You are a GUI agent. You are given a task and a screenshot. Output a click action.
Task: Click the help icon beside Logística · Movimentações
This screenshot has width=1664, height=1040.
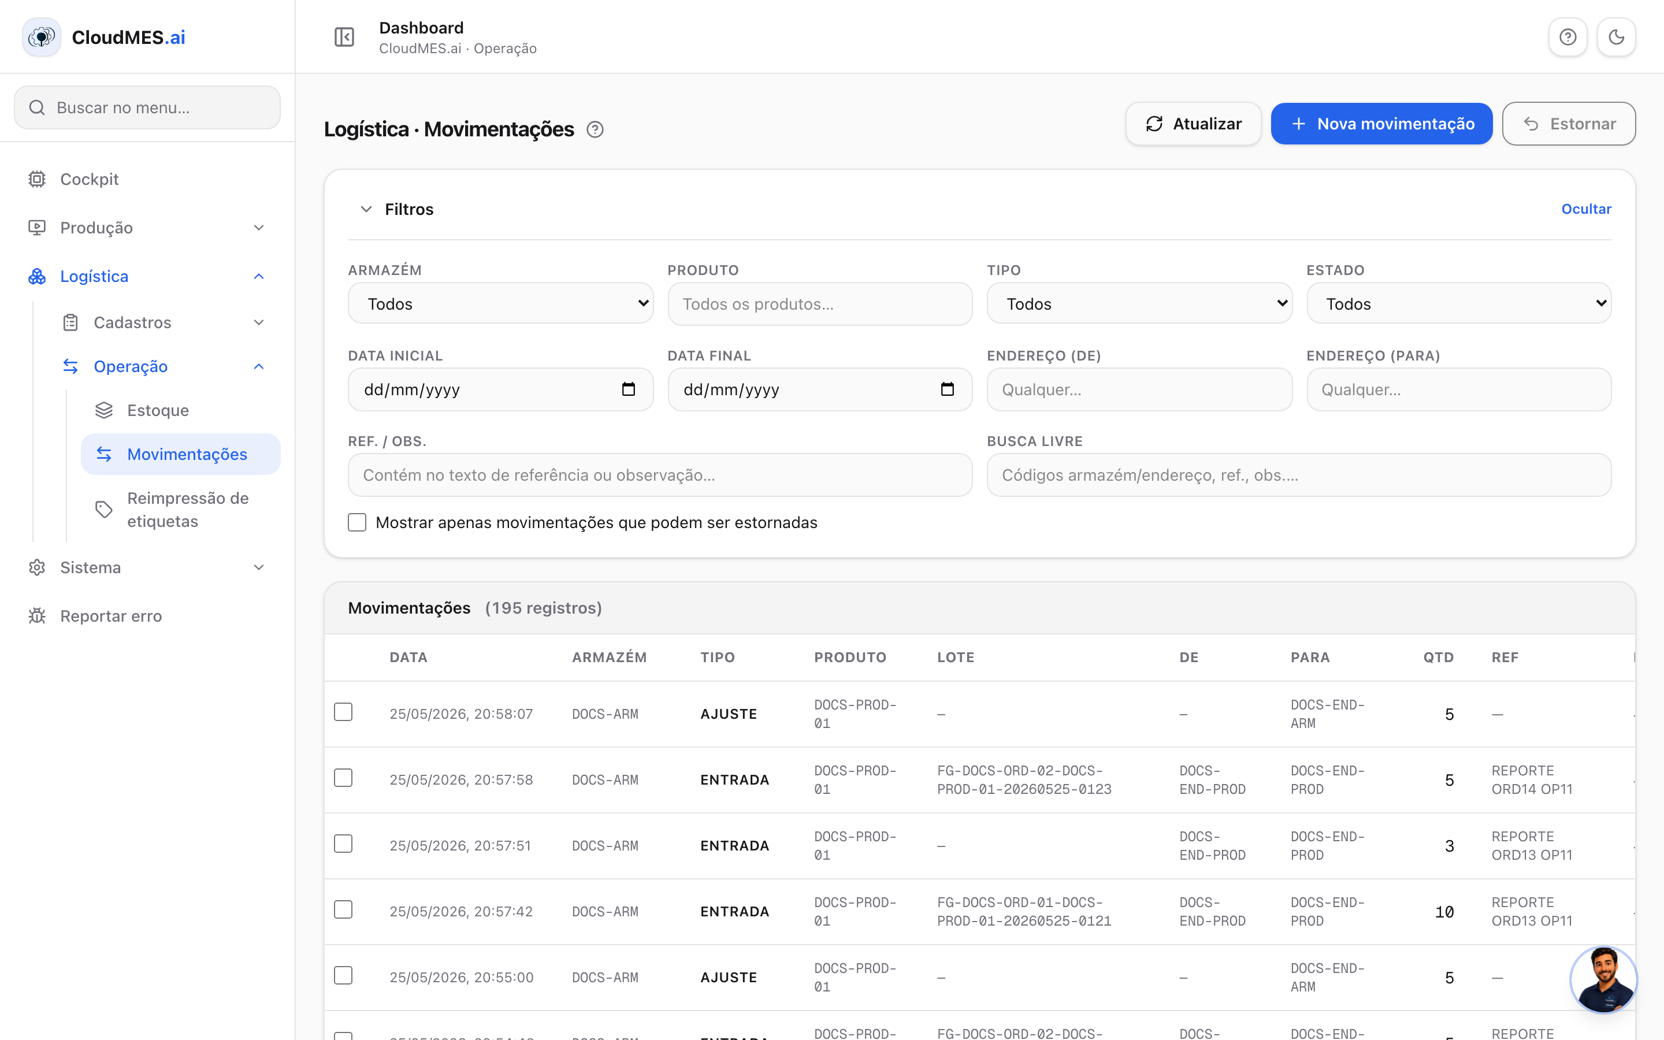[x=595, y=129]
